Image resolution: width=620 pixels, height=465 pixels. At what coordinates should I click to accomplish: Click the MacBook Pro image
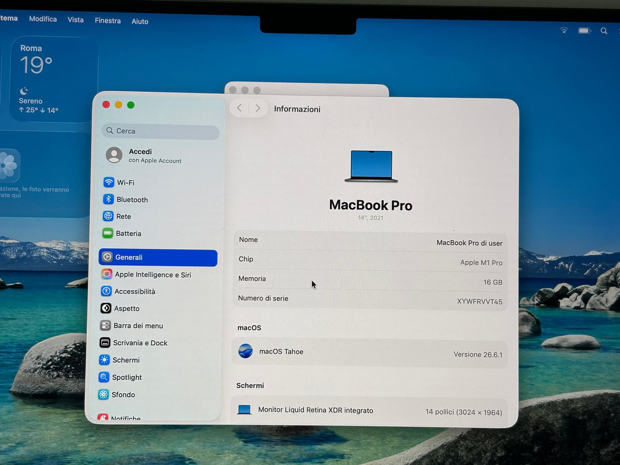371,166
